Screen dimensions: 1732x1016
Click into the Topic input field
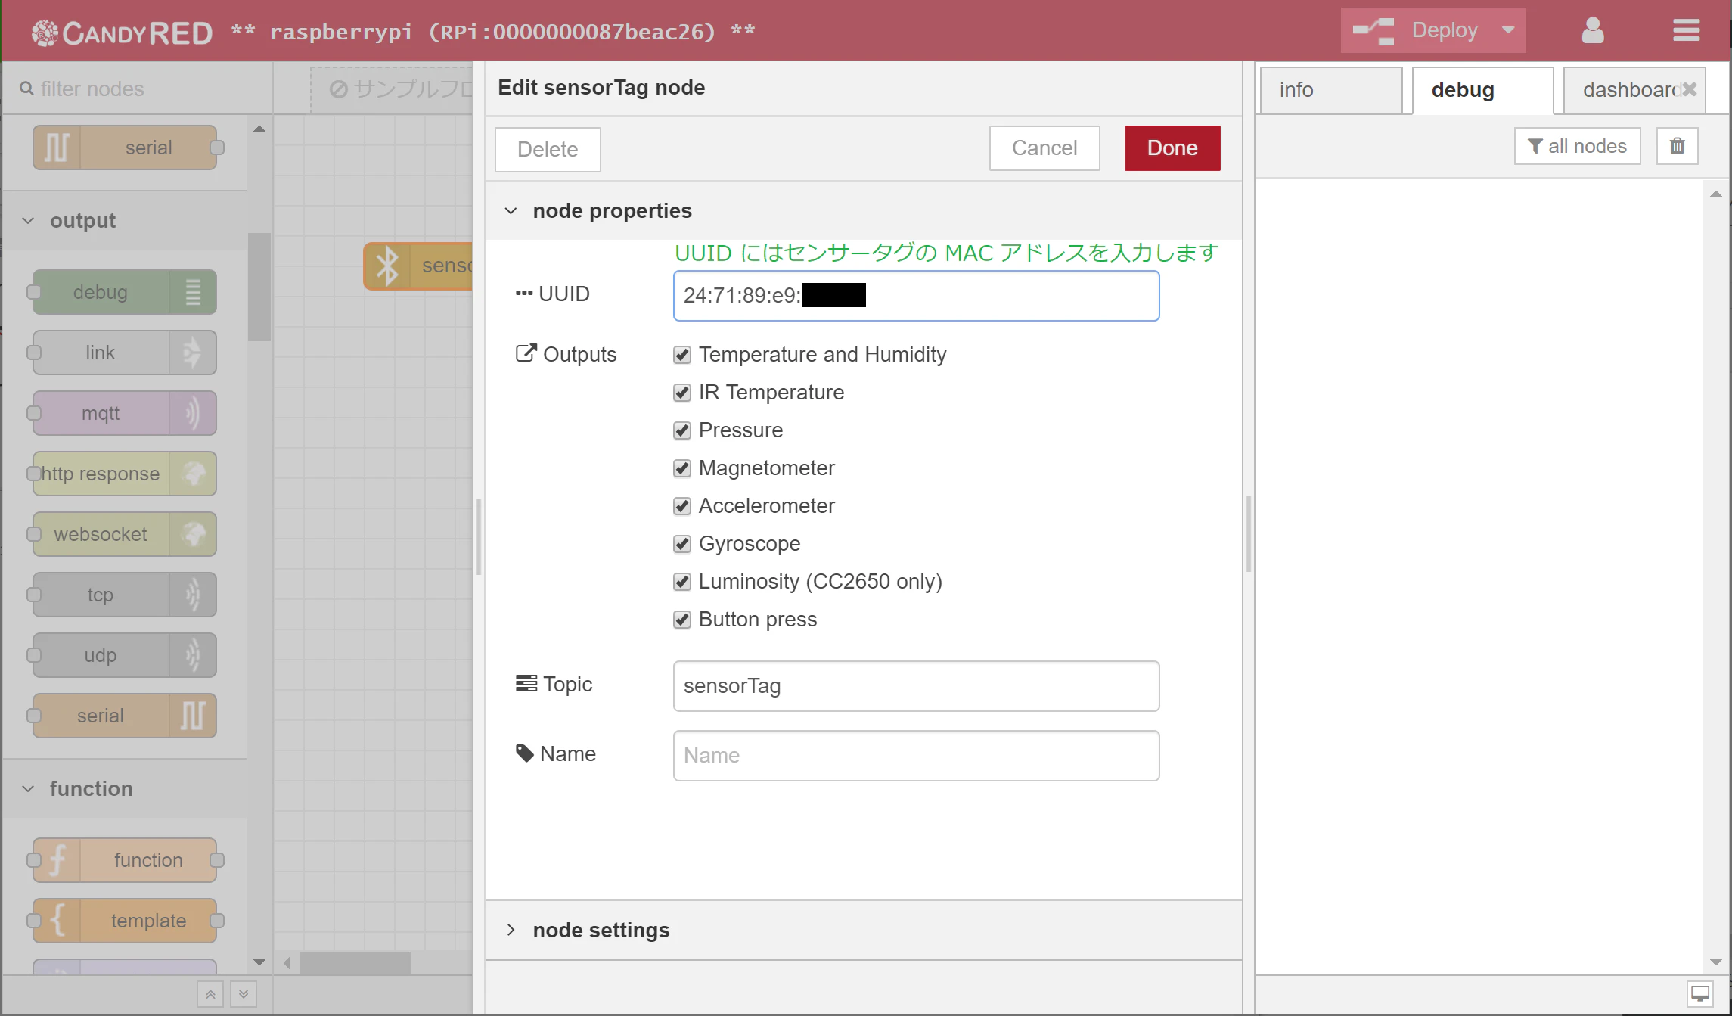coord(916,686)
